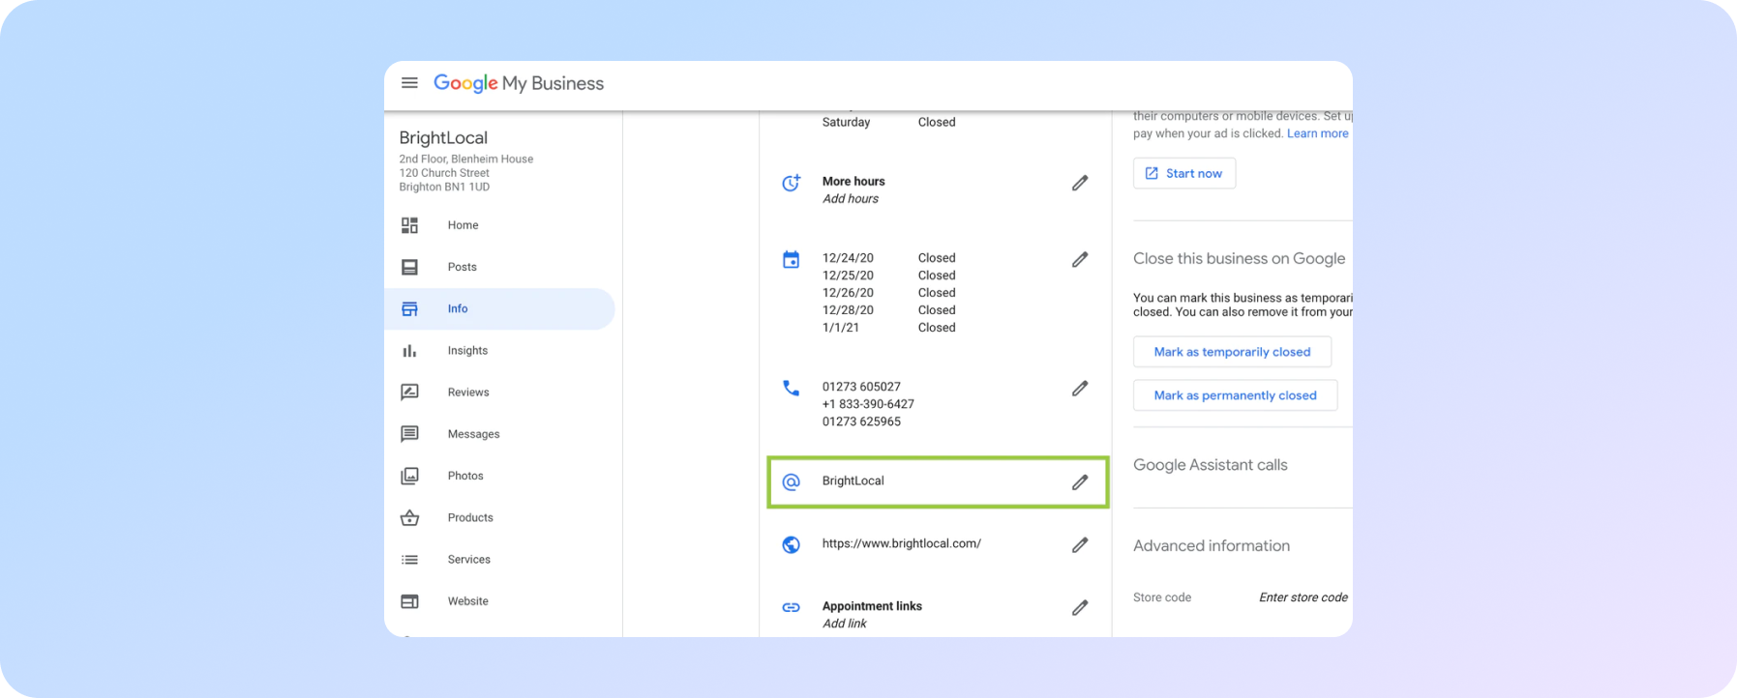Click the More hours clock icon
The width and height of the screenshot is (1737, 698).
tap(792, 183)
